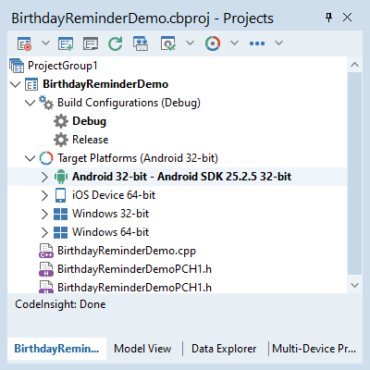
Task: Open the Target Platform toolbar dropdown arrow
Action: tap(234, 43)
